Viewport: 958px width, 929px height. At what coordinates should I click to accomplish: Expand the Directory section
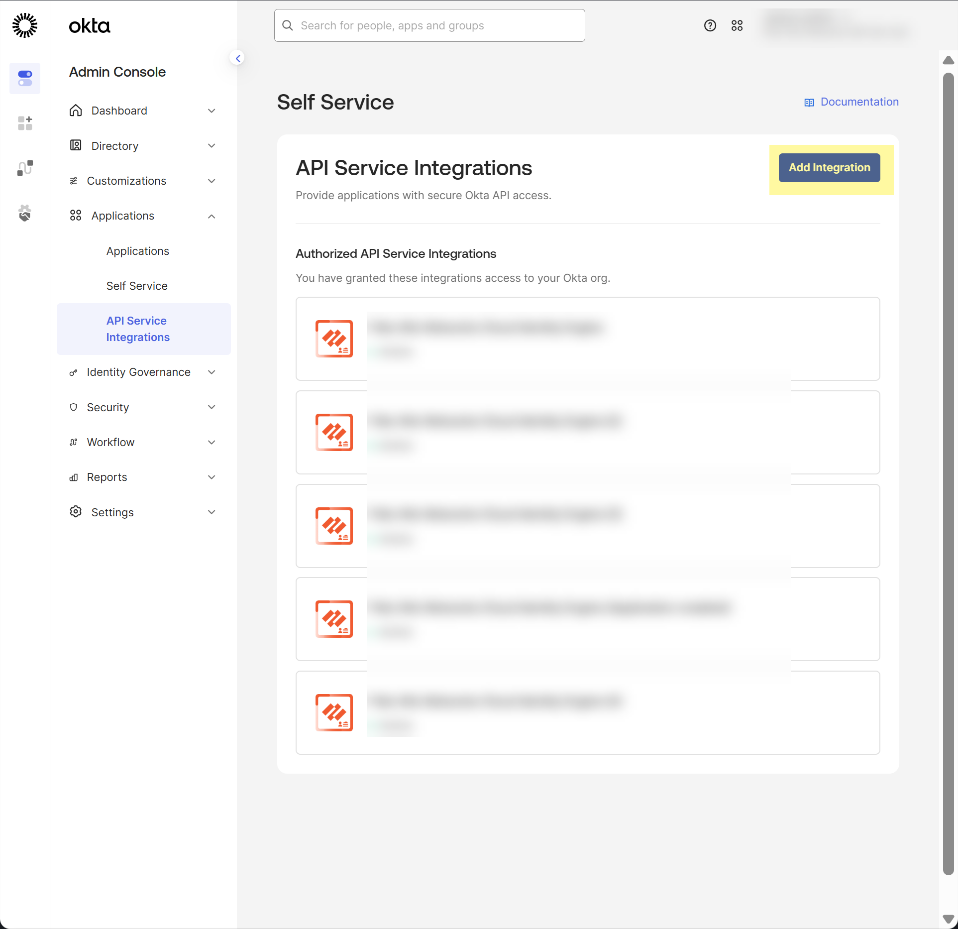click(115, 146)
